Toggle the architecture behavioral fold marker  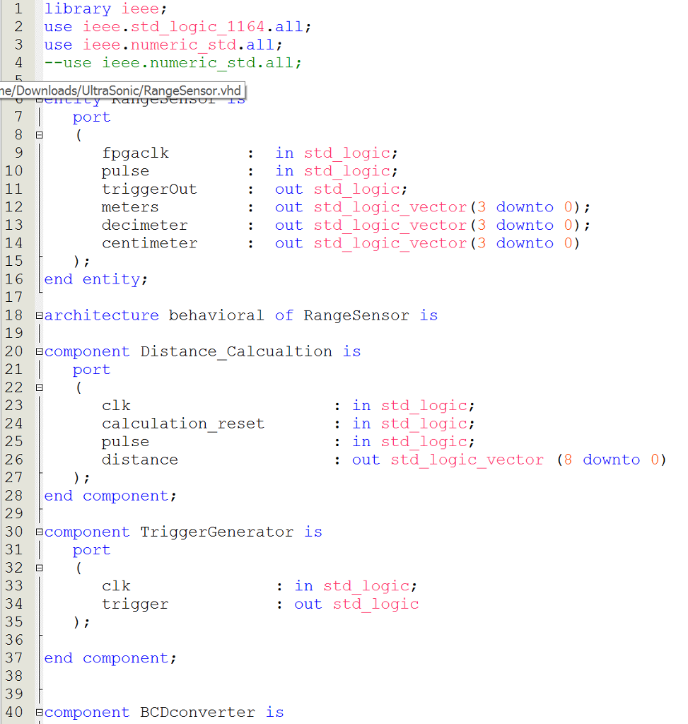tap(39, 315)
